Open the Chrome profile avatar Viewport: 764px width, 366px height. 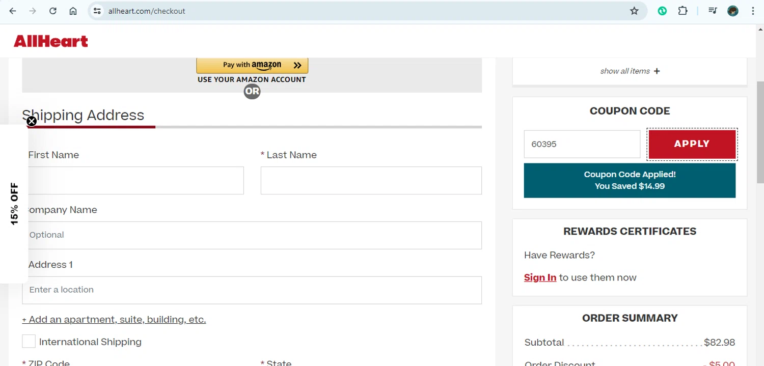point(733,11)
